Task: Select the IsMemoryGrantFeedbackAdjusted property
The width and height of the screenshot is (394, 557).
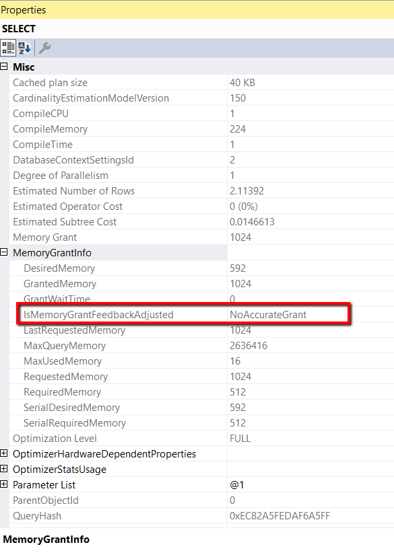Action: click(98, 315)
